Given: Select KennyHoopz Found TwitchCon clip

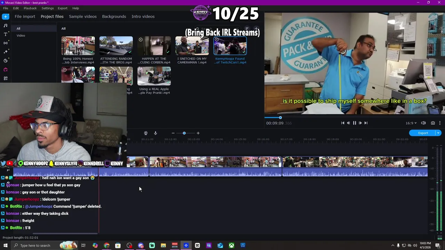Looking at the screenshot, I should [x=230, y=45].
